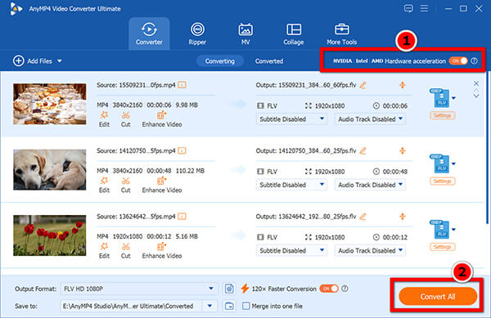Click Cut for the 14120750 video
Image resolution: width=491 pixels, height=318 pixels.
click(x=125, y=185)
